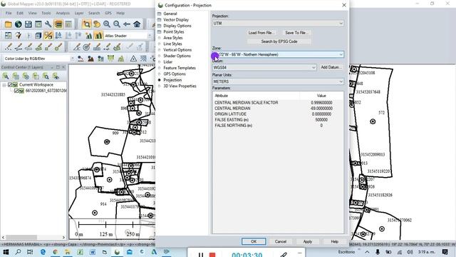The width and height of the screenshot is (456, 257).
Task: Click the Apply button
Action: (x=307, y=241)
